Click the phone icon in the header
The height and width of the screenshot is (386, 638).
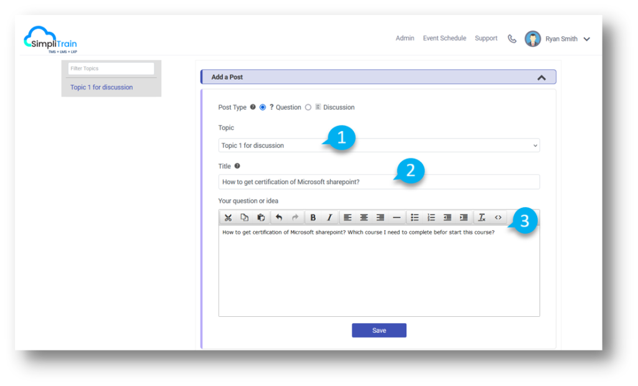click(512, 38)
